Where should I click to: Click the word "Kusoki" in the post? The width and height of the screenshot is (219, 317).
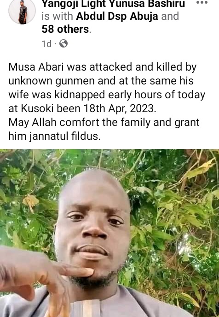point(37,108)
